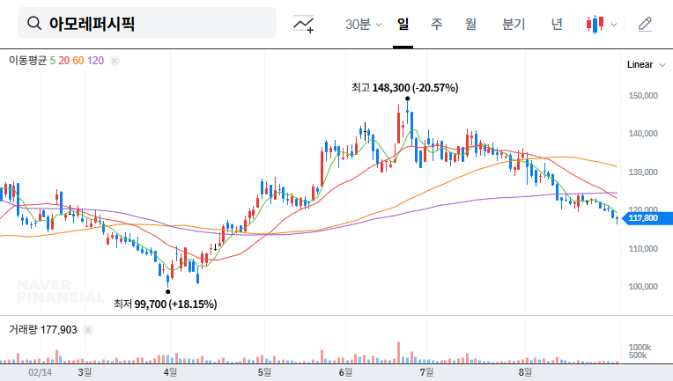Click the 3월 date axis label
Screen dimensions: 673x381
point(85,372)
